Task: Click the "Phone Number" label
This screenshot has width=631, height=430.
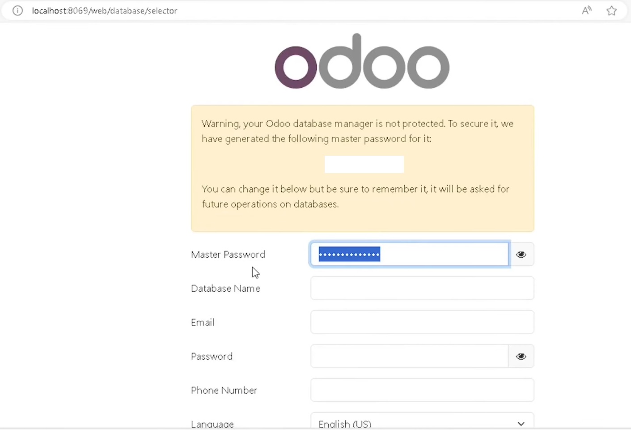Action: tap(224, 391)
